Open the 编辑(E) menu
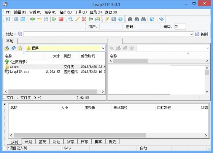This screenshot has width=213, height=153. click(20, 12)
